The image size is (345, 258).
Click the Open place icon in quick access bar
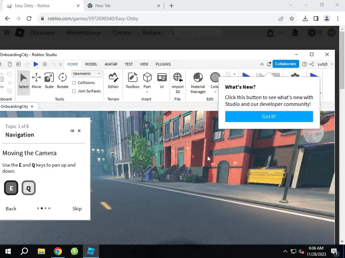[x=18, y=64]
